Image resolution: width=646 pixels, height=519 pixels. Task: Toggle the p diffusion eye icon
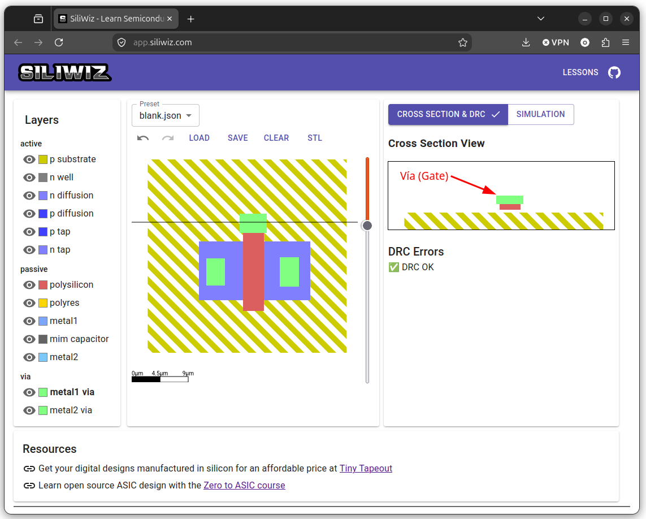point(29,214)
